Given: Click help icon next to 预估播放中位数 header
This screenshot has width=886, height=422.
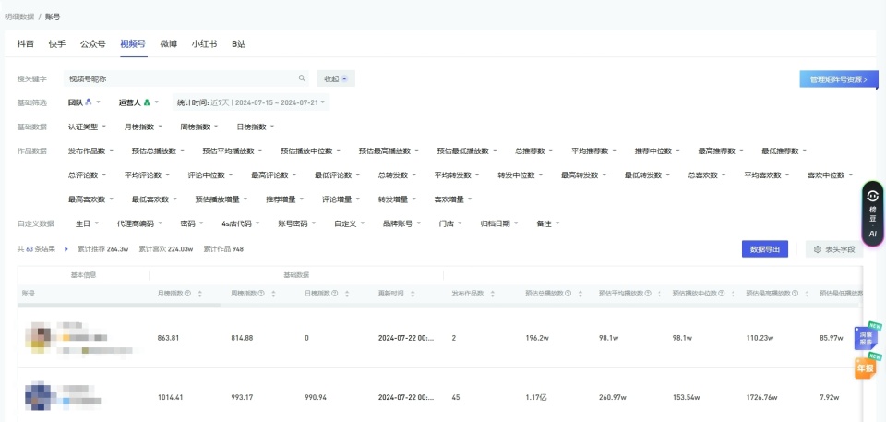Looking at the screenshot, I should (722, 294).
